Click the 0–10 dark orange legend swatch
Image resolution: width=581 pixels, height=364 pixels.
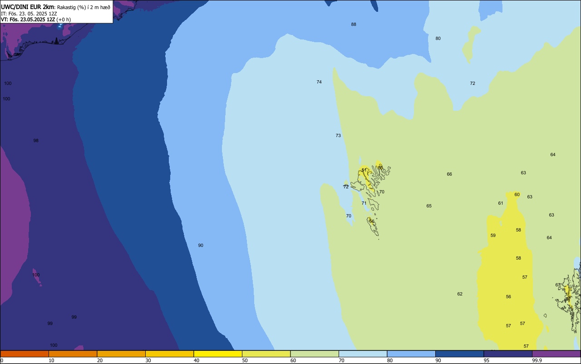pyautogui.click(x=25, y=354)
